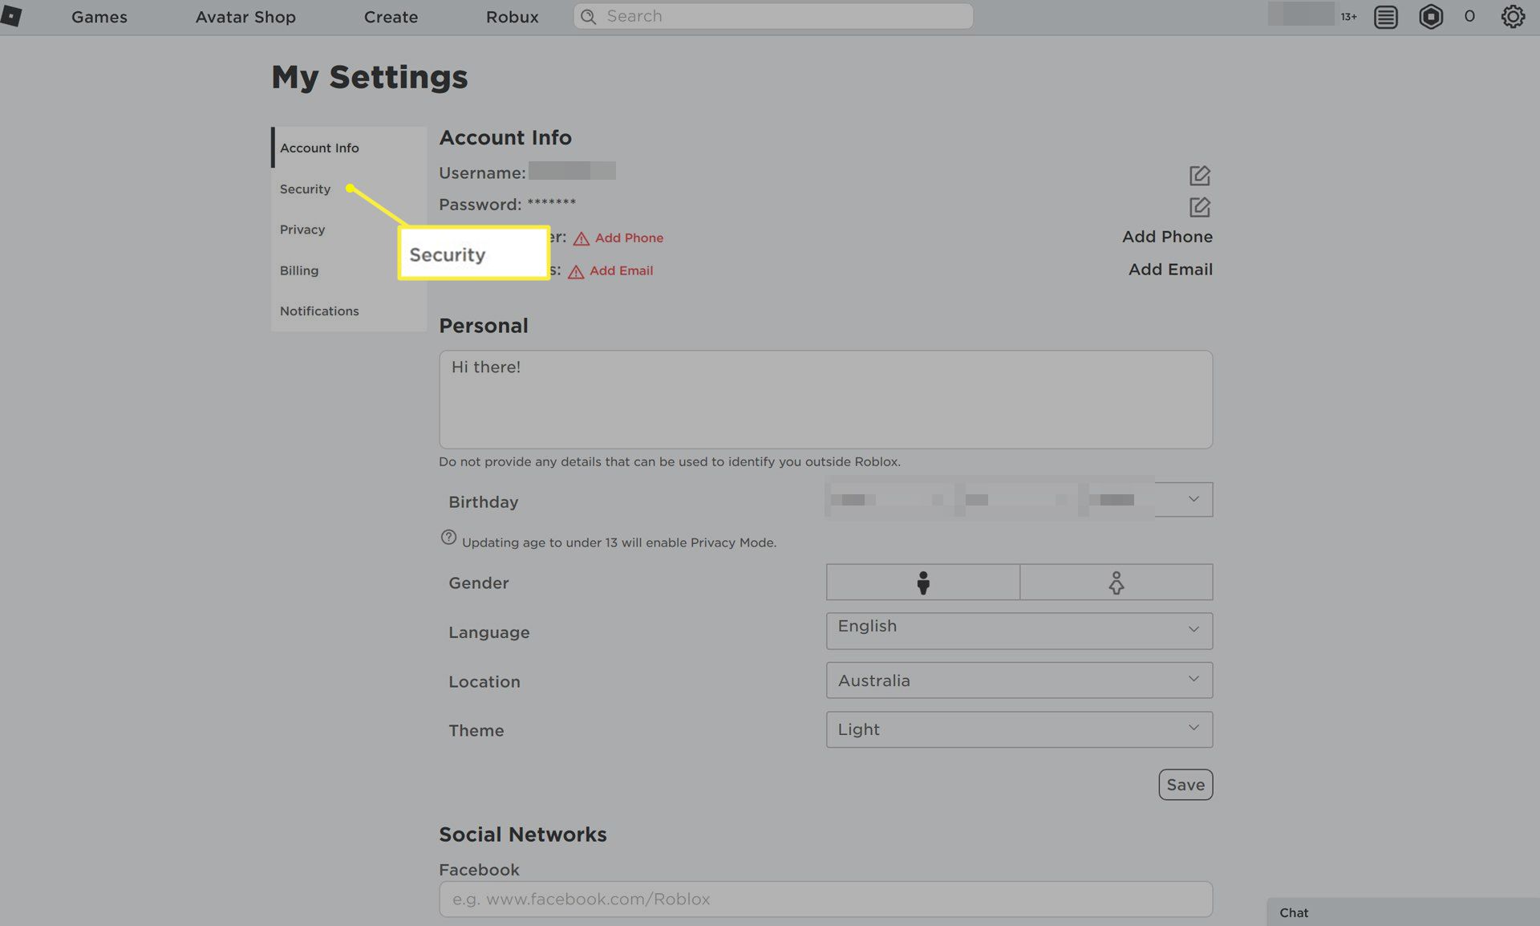
Task: Click the Notifications menu item
Action: [319, 311]
